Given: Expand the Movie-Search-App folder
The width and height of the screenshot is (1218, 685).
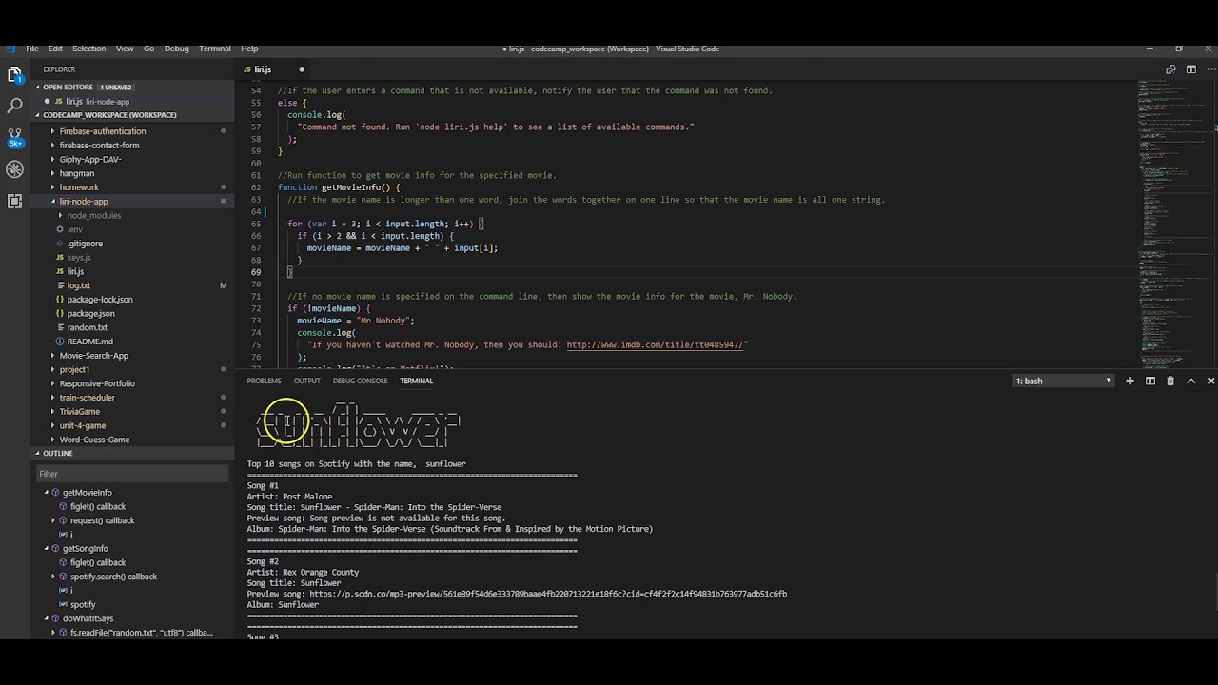Looking at the screenshot, I should point(93,356).
